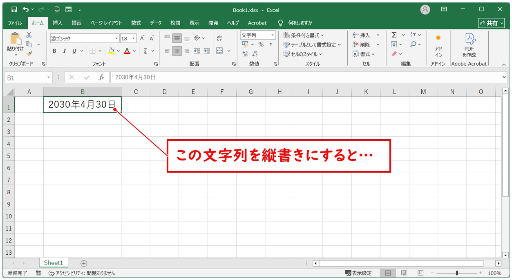Screen dimensions: 512x280
Task: Toggle align left
Action: [167, 51]
